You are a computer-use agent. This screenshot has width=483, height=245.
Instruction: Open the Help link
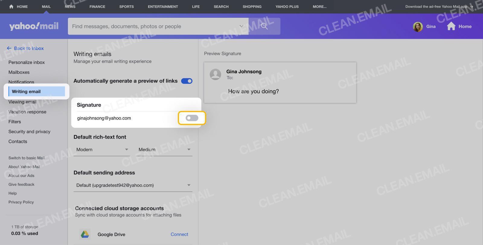pyautogui.click(x=13, y=193)
